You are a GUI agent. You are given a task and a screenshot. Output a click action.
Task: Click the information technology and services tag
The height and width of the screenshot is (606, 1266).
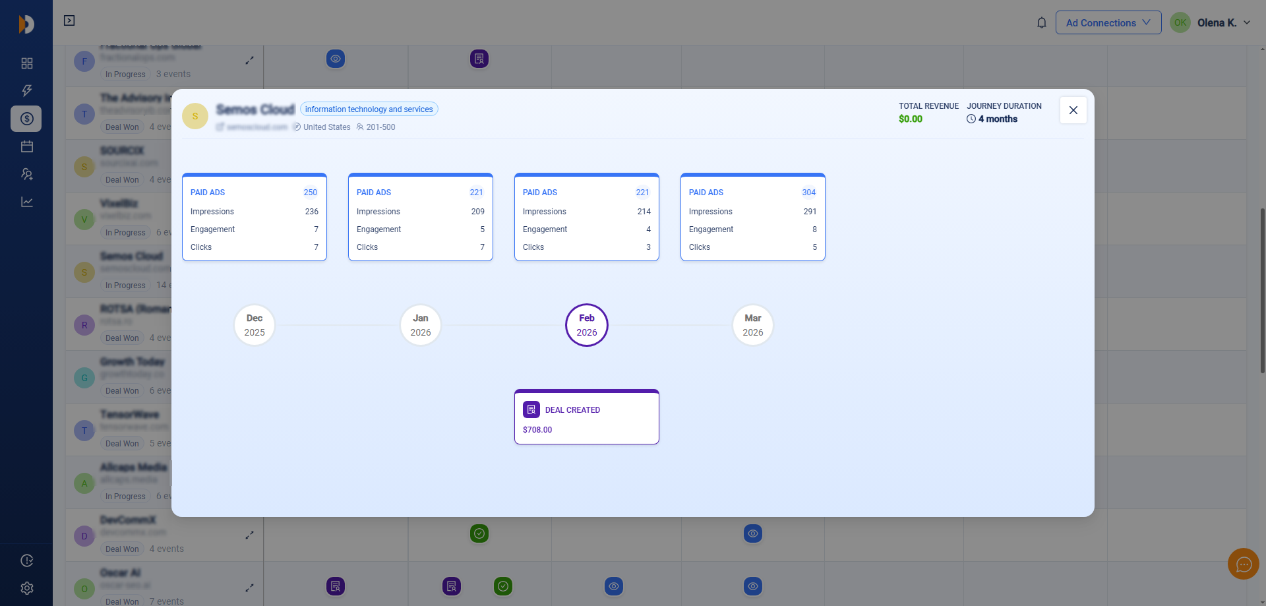pyautogui.click(x=369, y=109)
